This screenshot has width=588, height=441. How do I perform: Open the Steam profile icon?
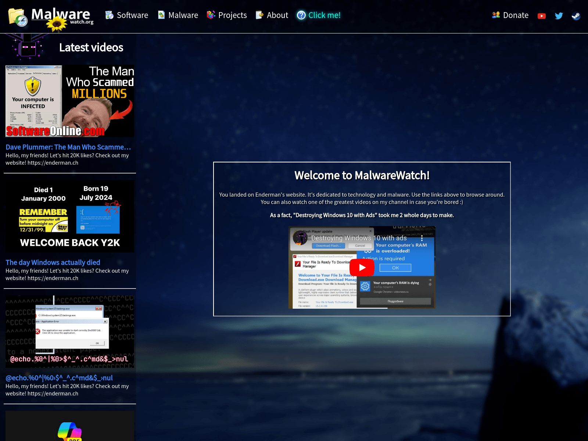576,16
